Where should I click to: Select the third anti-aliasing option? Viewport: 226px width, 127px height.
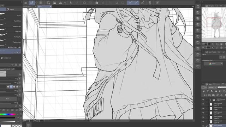(14, 87)
